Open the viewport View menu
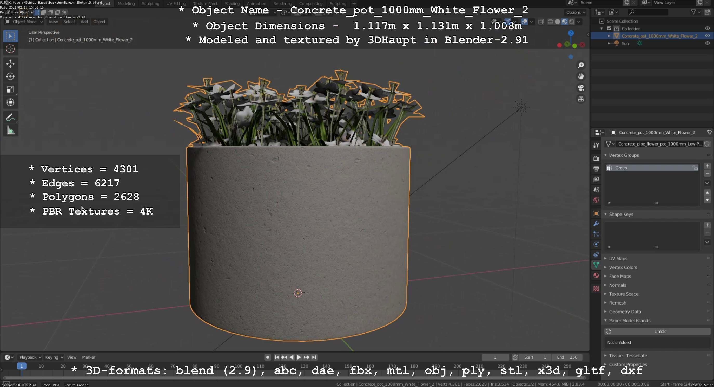Screen dimensions: 714x387 point(53,22)
